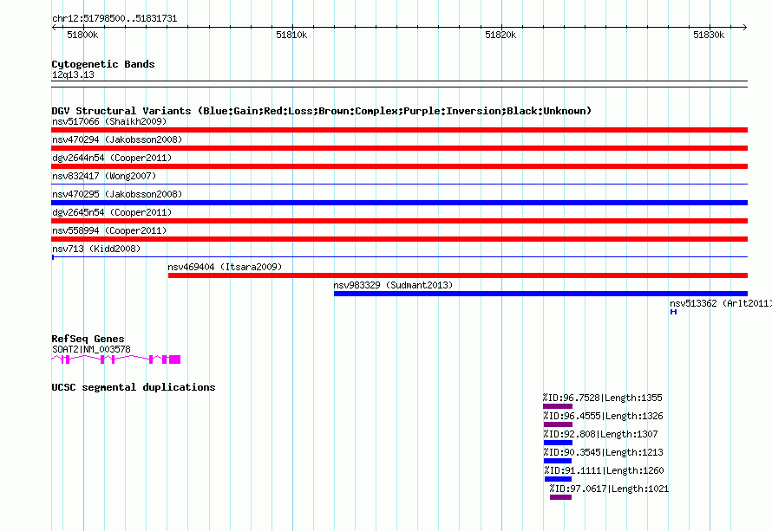772x531 pixels.
Task: Click the RefSeq Genes track title
Action: (88, 339)
